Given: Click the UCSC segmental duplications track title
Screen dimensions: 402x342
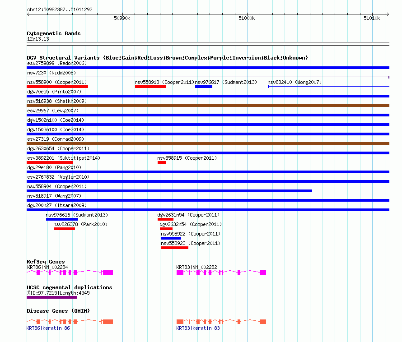Looking at the screenshot, I should point(70,287).
